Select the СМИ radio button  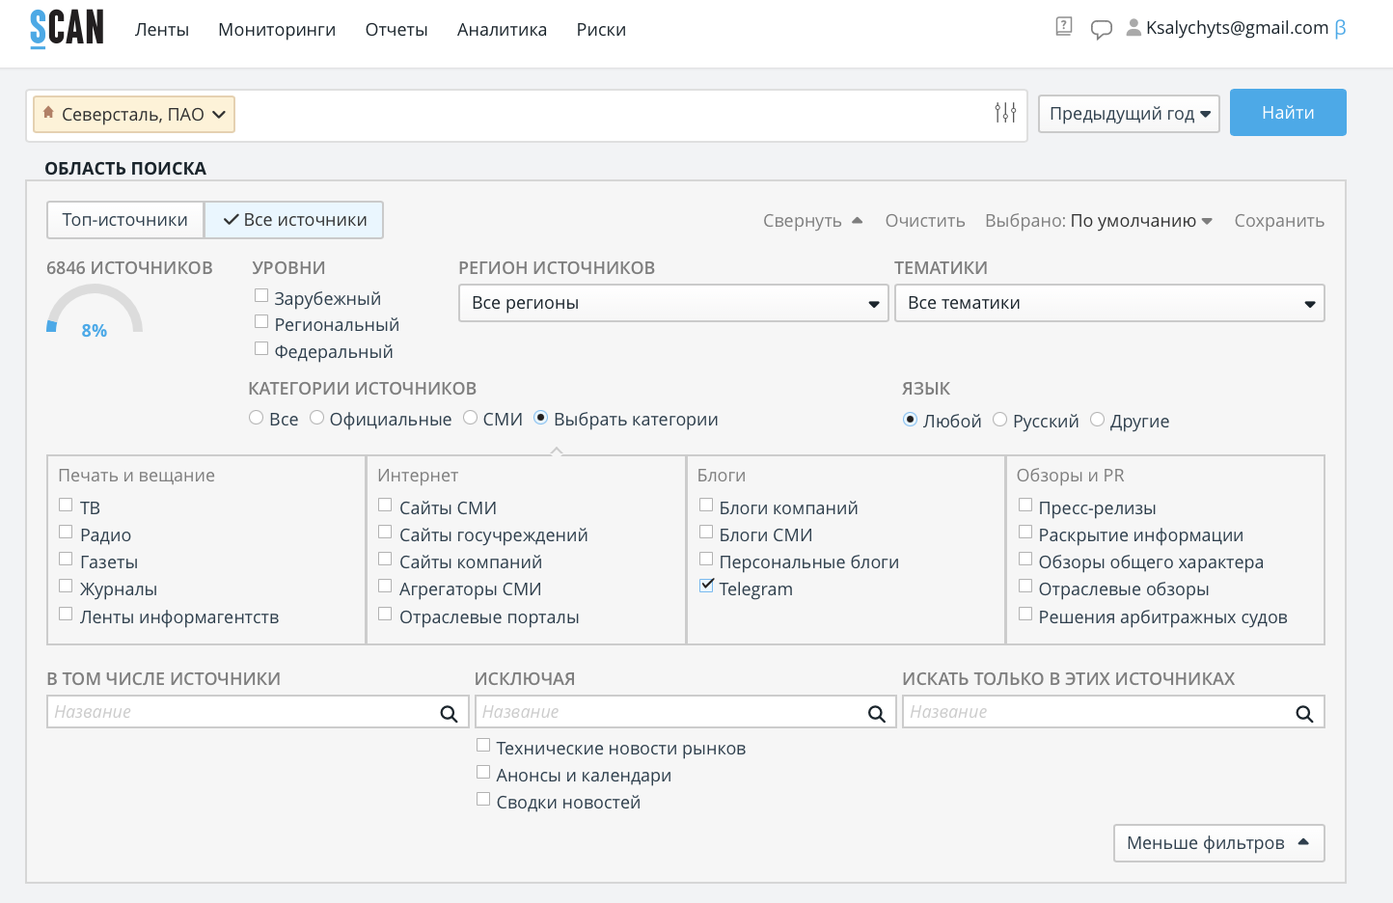(470, 418)
